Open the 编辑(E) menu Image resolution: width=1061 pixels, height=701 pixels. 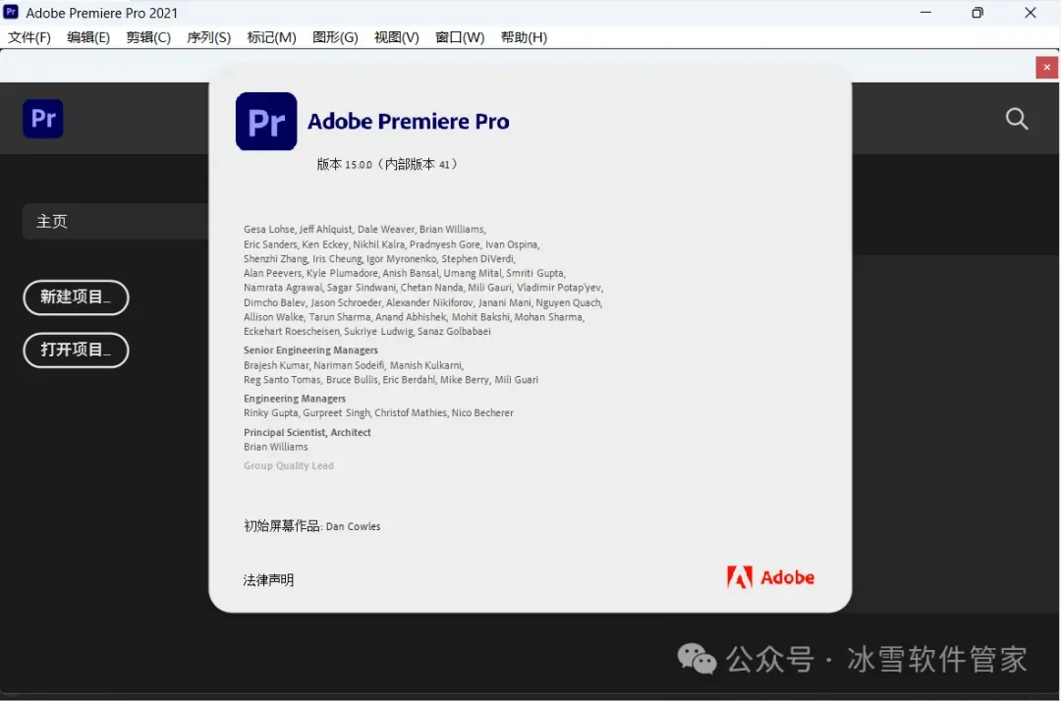pos(88,37)
